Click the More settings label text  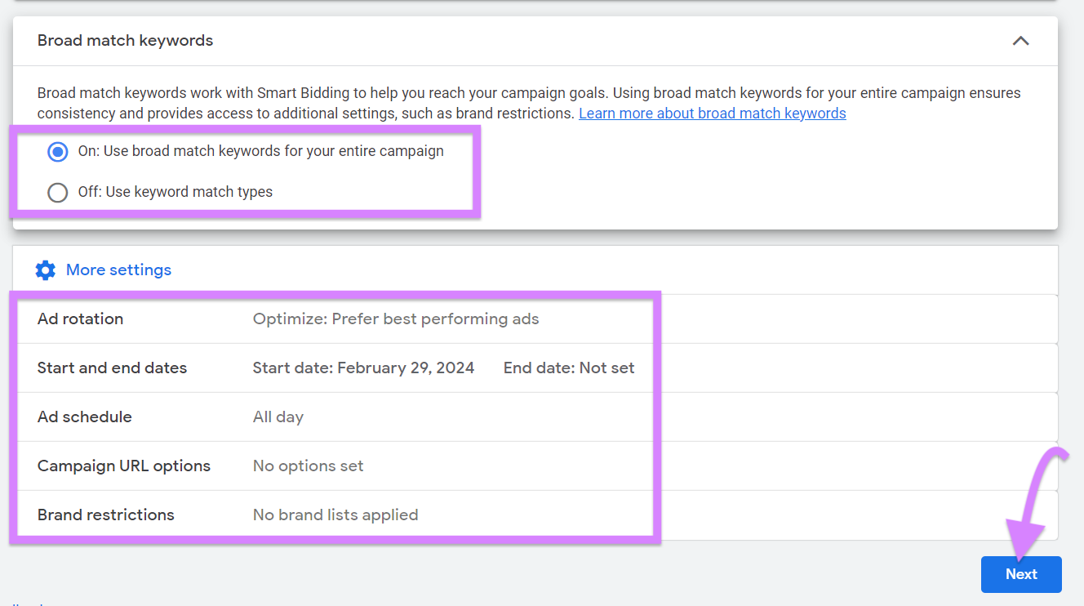click(118, 270)
